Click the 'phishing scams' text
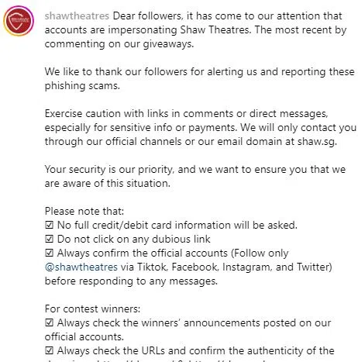The image size is (358, 362). pyautogui.click(x=82, y=85)
